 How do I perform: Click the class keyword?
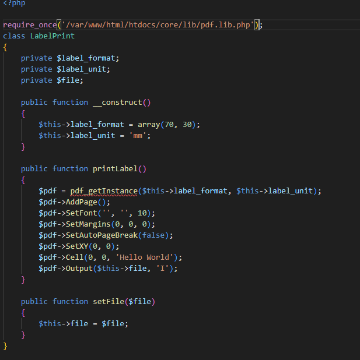(14, 36)
